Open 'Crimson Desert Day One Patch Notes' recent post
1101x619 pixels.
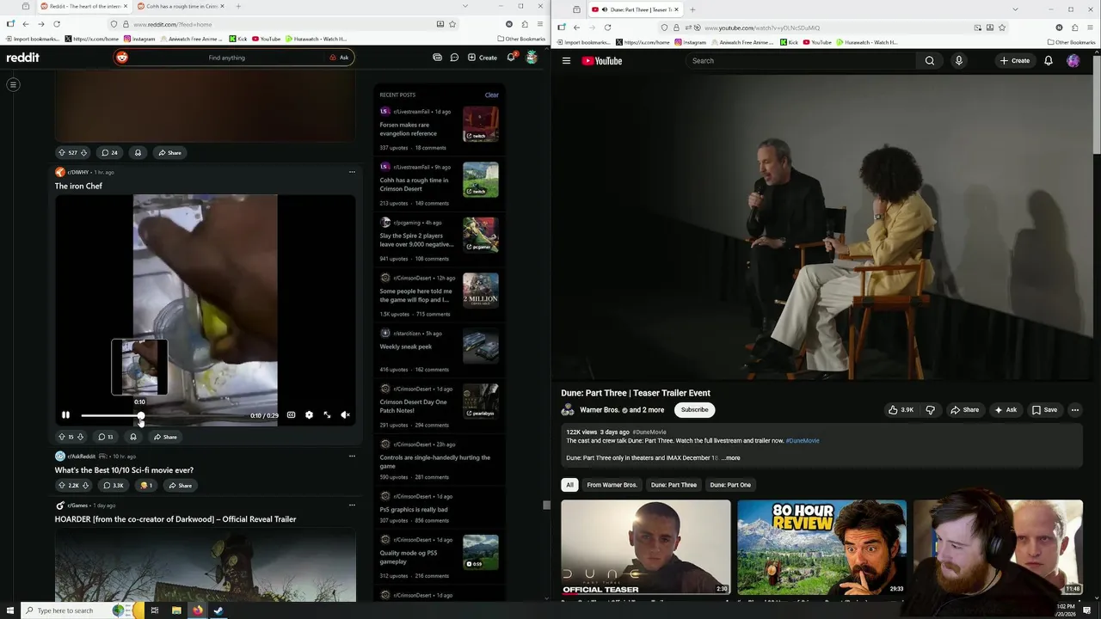click(x=414, y=406)
